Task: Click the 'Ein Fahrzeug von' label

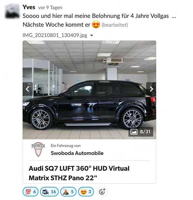Action: (x=66, y=146)
